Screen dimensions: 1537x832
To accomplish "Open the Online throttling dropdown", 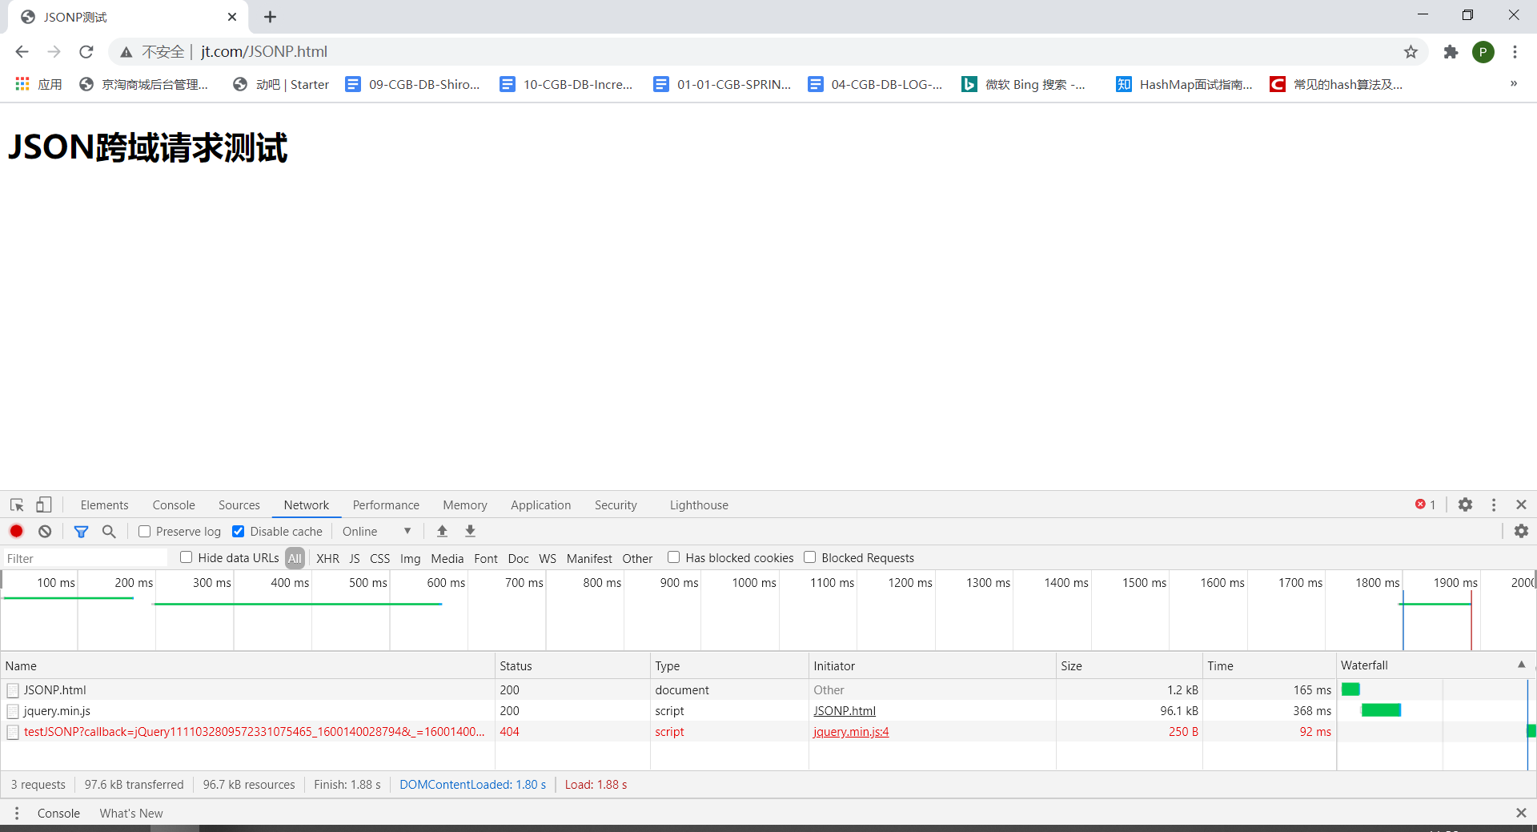I will click(x=376, y=531).
